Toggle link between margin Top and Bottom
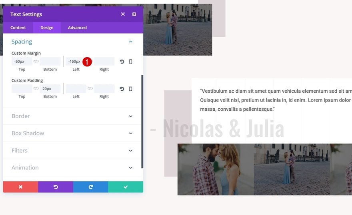 pyautogui.click(x=36, y=62)
